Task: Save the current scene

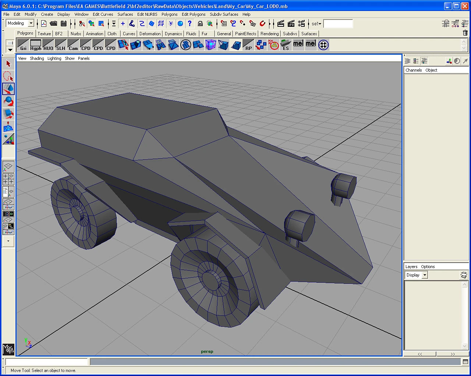Action: 64,23
